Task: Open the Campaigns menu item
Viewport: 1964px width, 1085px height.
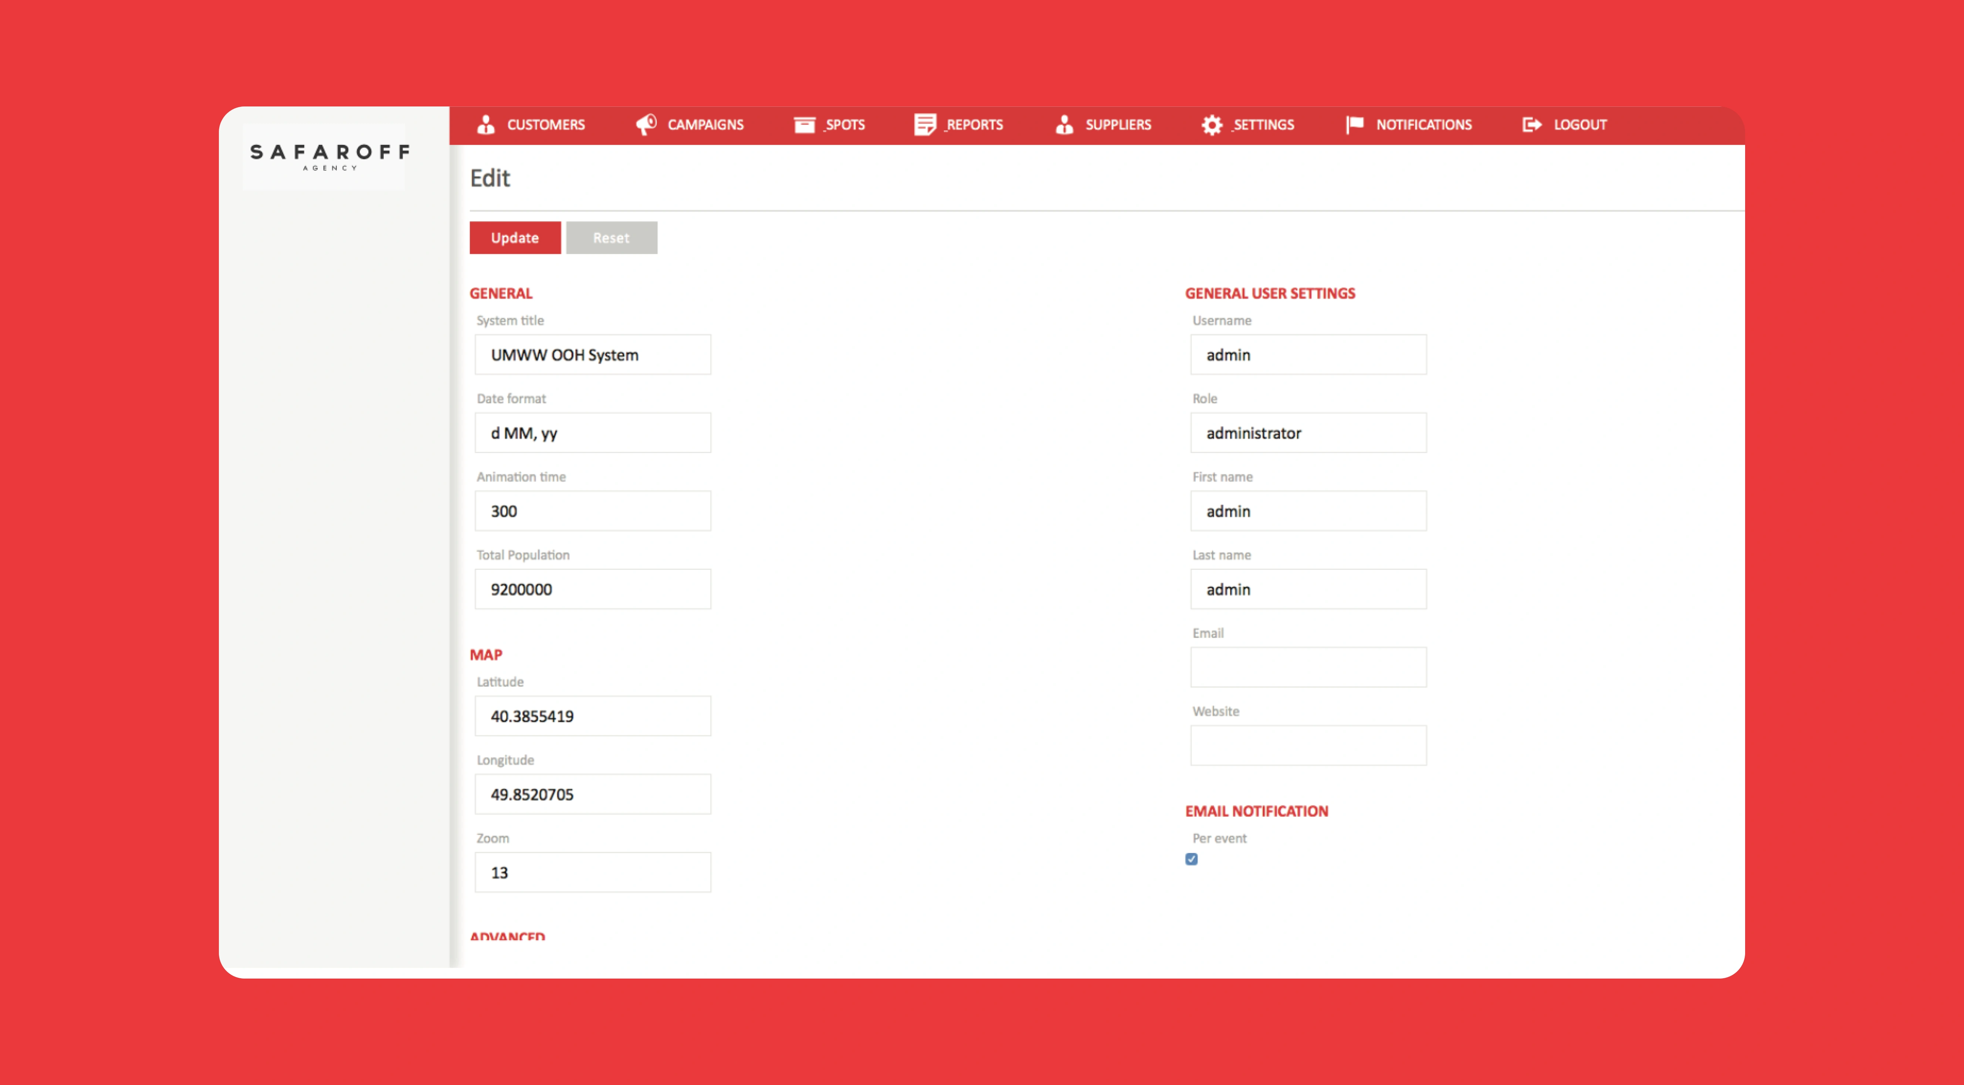Action: [705, 124]
